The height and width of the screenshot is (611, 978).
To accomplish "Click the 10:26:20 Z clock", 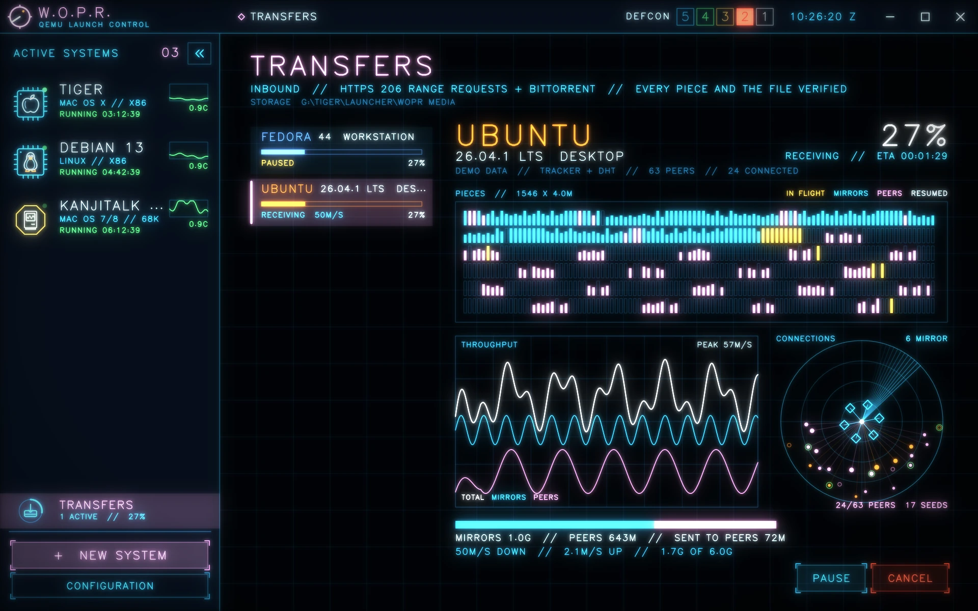I will pos(823,17).
